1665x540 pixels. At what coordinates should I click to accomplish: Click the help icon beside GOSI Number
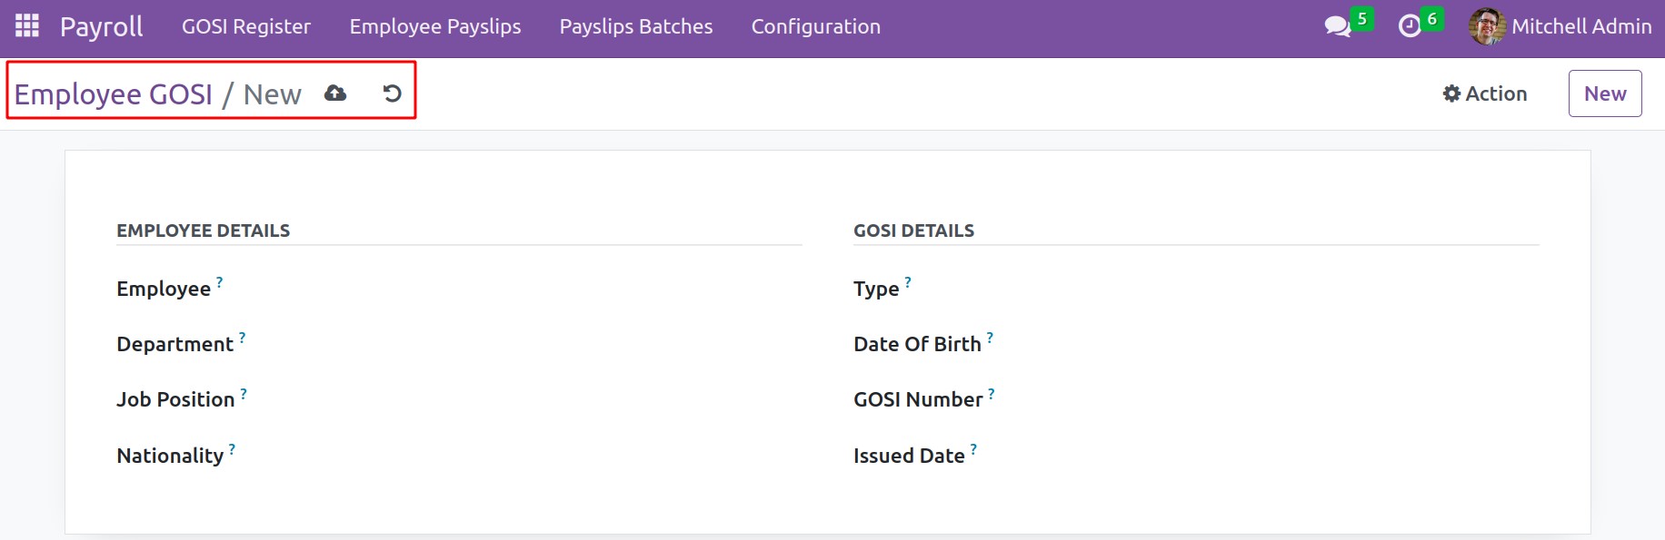[992, 393]
